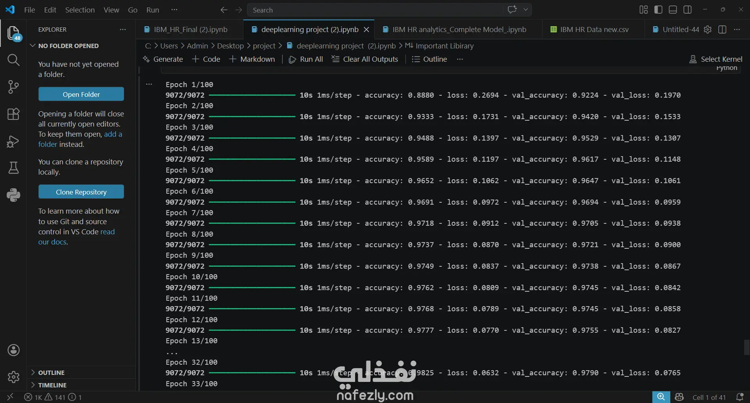Screen dimensions: 750x403
Task: Go forward with the navigation arrow
Action: tap(239, 10)
